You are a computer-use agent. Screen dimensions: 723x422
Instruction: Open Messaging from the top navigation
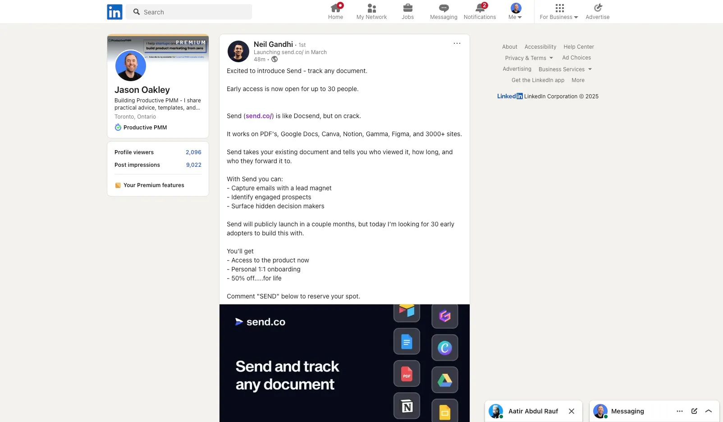[443, 11]
